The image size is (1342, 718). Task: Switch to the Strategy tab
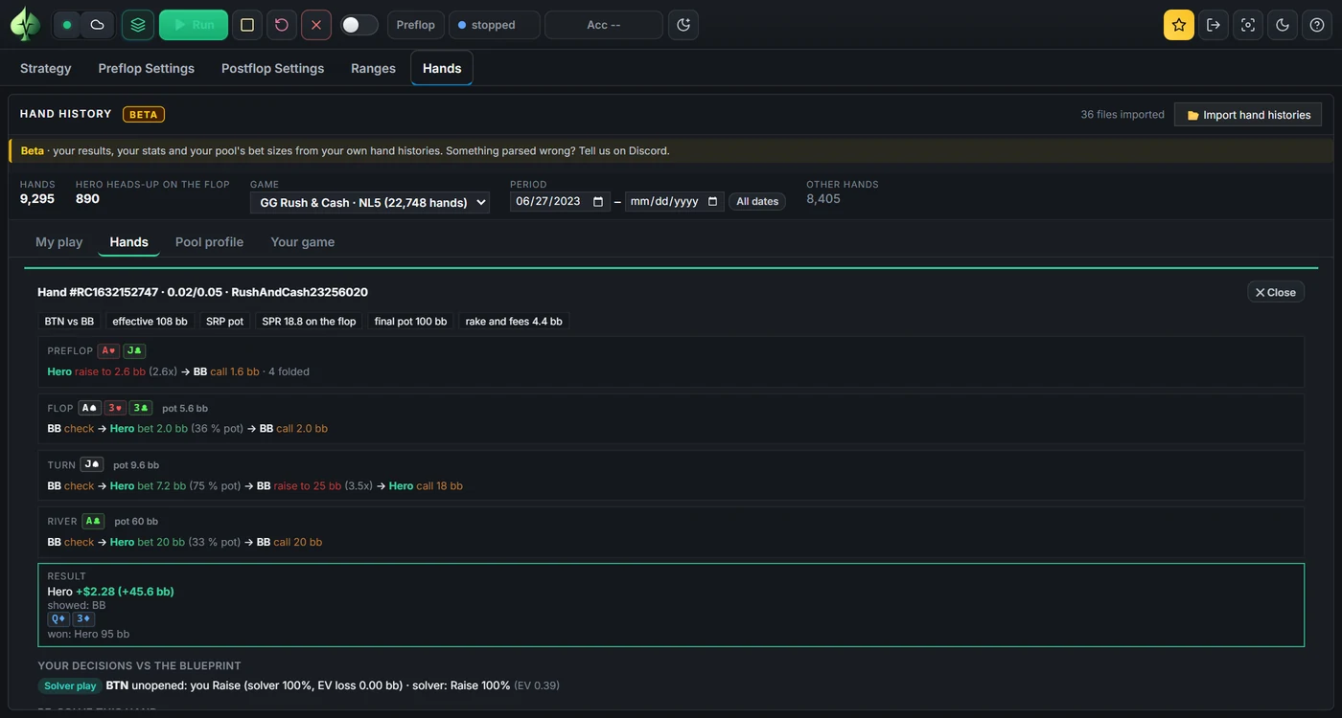click(46, 68)
